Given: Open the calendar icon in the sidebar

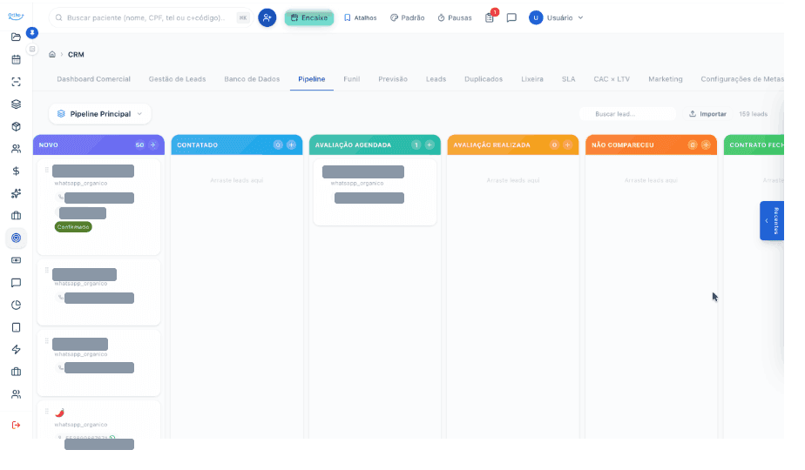Looking at the screenshot, I should tap(16, 59).
